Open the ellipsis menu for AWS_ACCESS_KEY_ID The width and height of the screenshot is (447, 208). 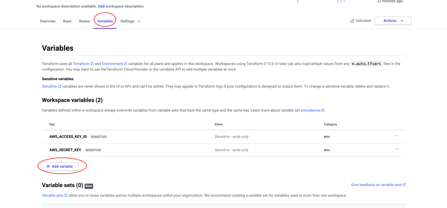[397, 136]
